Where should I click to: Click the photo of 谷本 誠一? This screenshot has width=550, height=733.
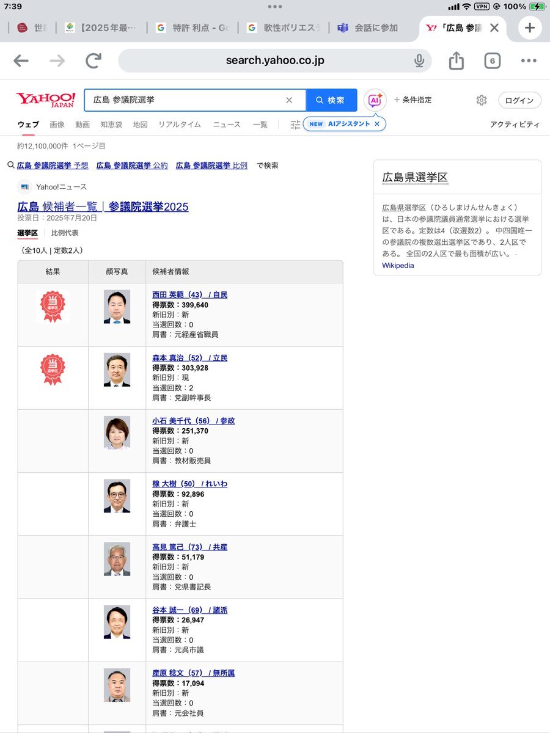click(117, 622)
